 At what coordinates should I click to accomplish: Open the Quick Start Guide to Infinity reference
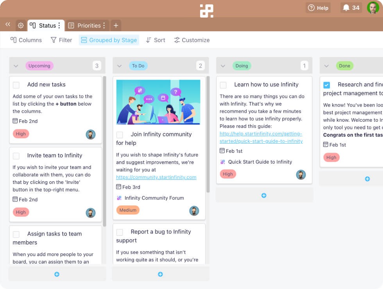click(260, 162)
